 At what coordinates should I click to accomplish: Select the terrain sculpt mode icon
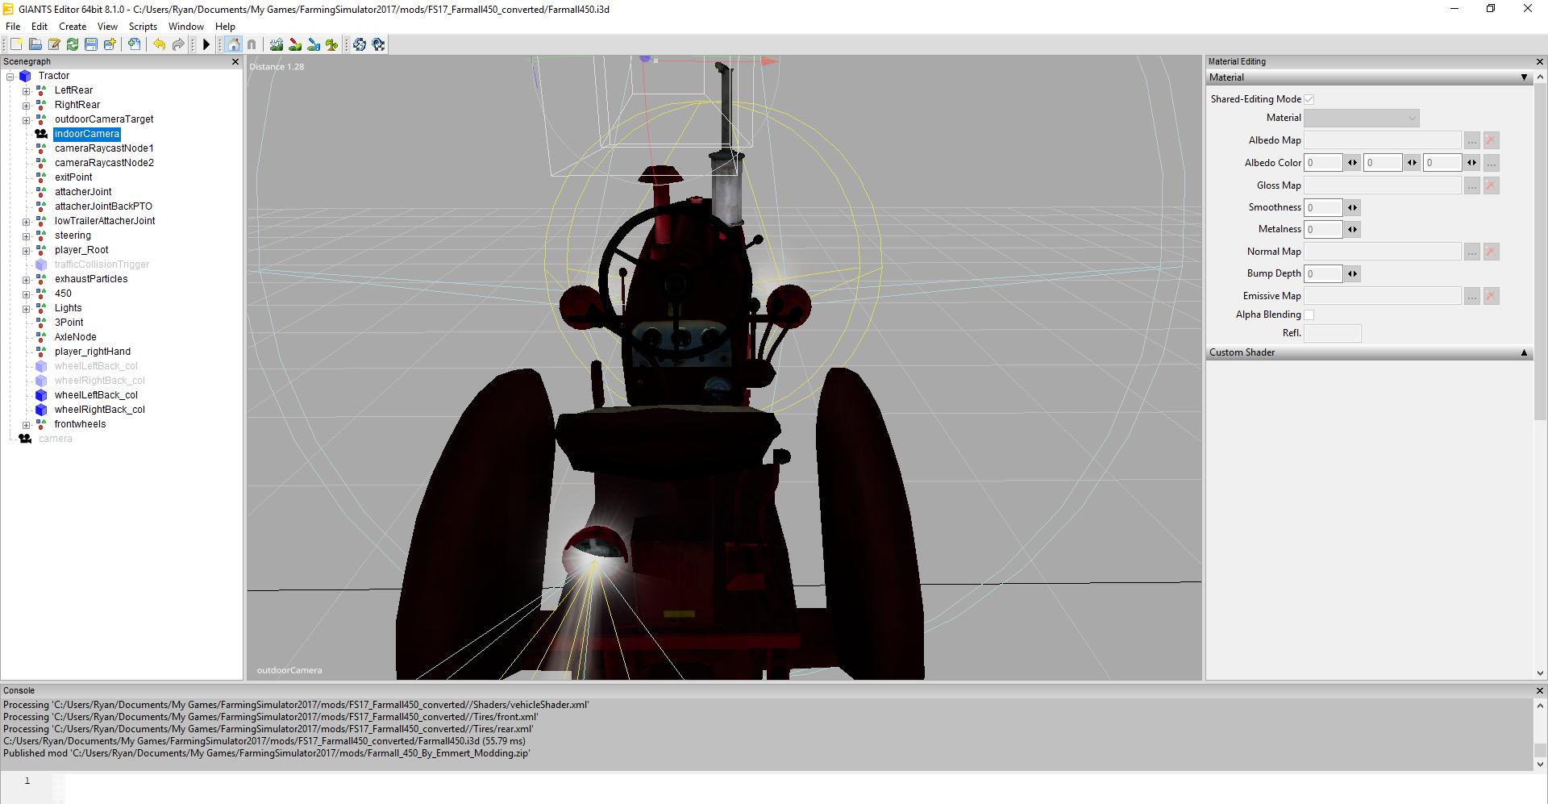tap(277, 44)
